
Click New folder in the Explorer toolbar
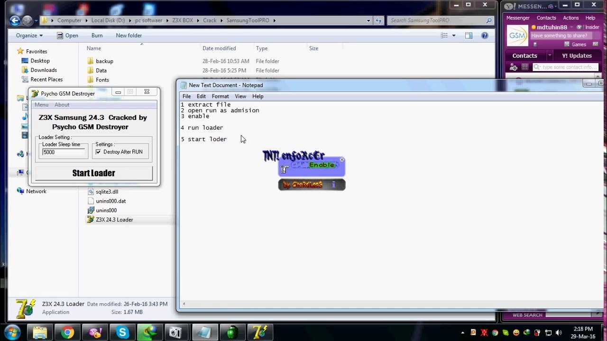[129, 36]
